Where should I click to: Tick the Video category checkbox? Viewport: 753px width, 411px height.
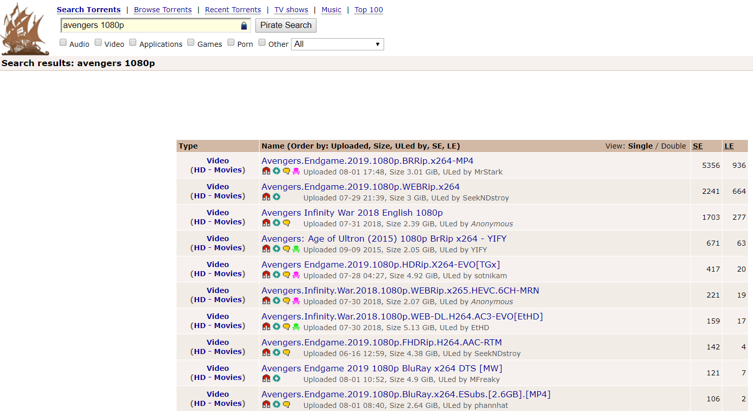tap(98, 43)
